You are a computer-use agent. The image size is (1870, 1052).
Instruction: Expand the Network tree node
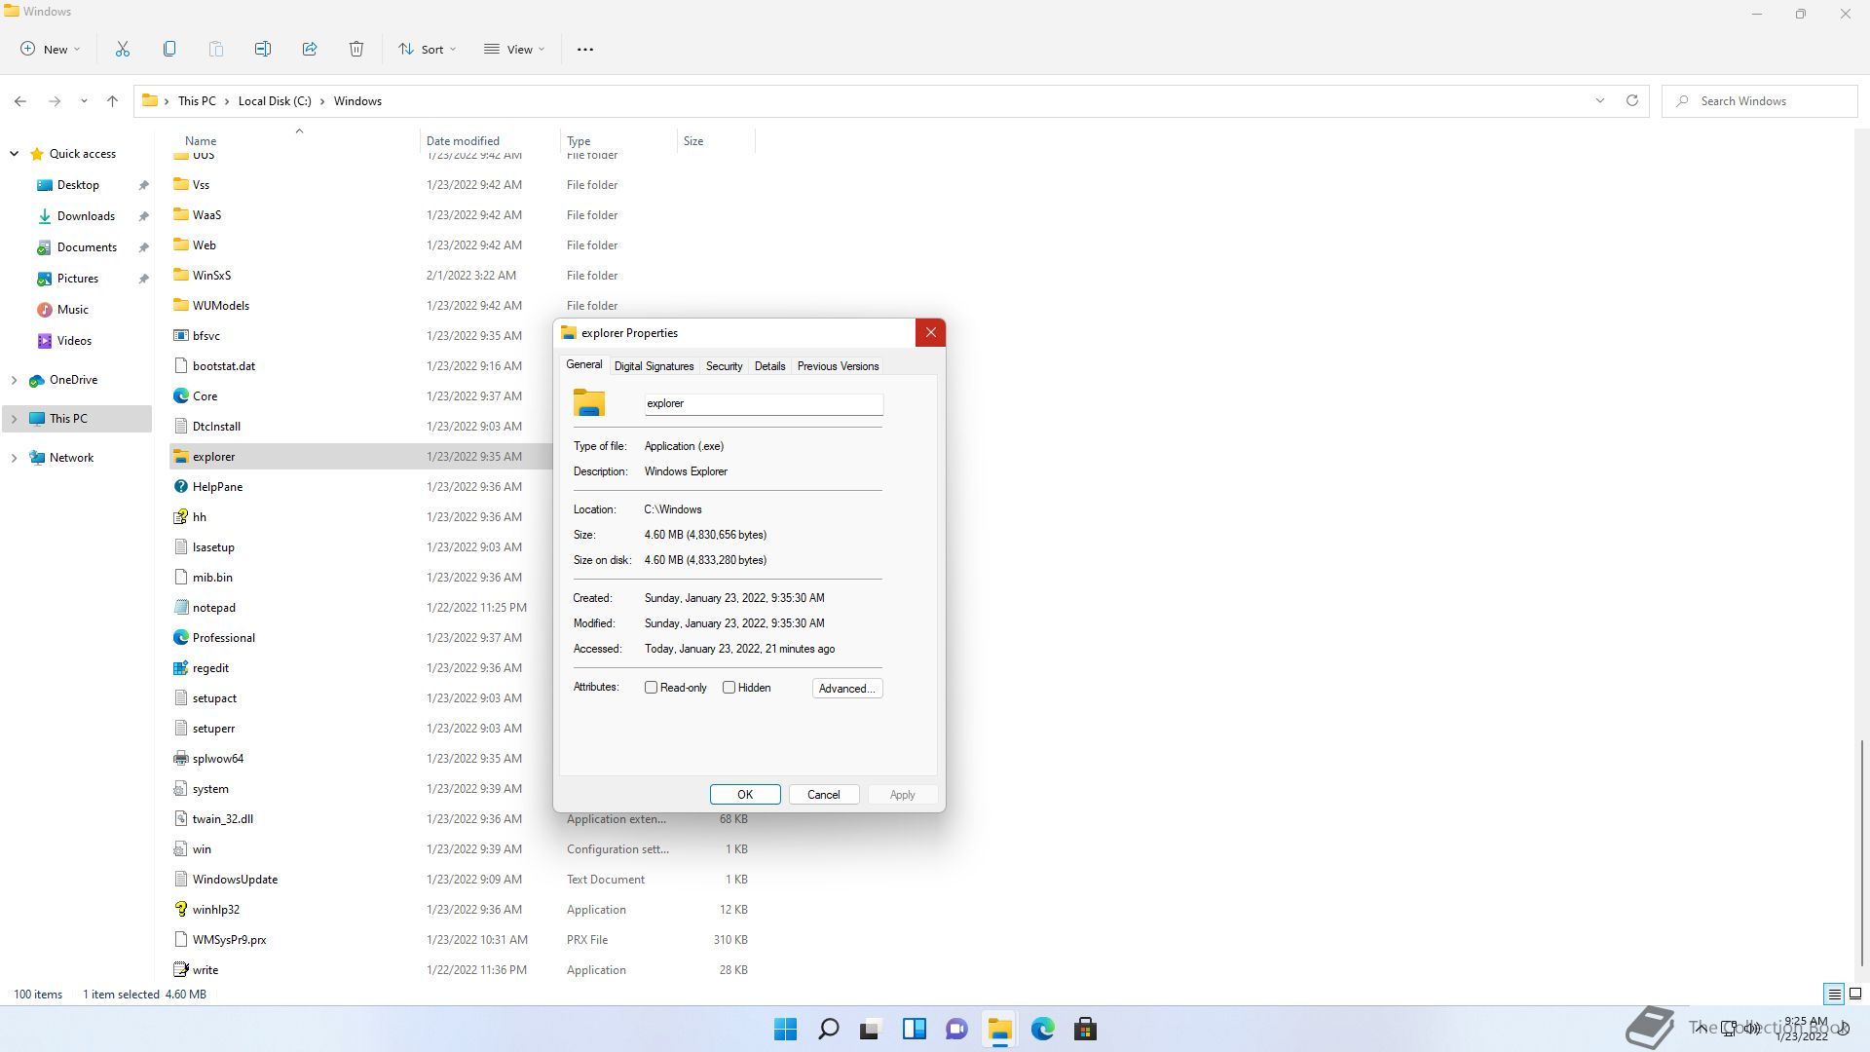pyautogui.click(x=14, y=458)
